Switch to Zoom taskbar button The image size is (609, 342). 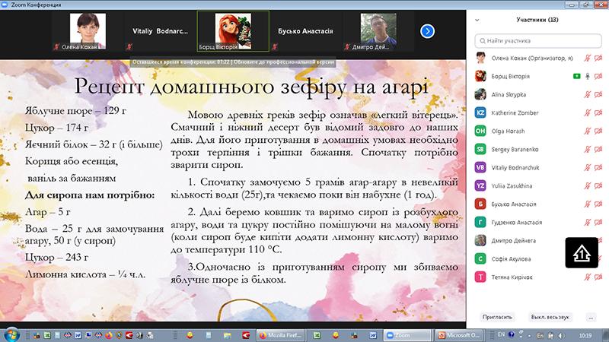(407, 335)
